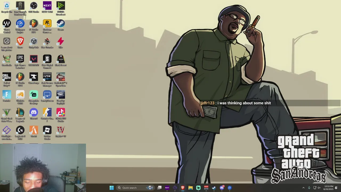Open the NZXT CAM desktop shortcut

[47, 7]
